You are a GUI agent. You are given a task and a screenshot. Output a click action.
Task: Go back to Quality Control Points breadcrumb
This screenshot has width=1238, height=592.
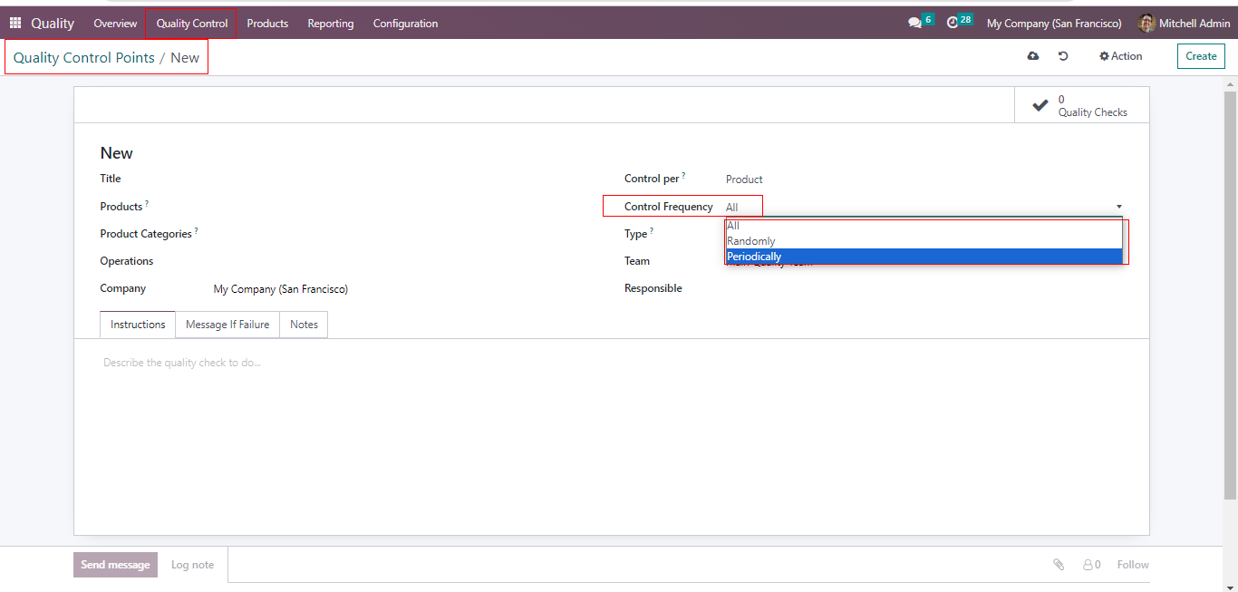83,58
